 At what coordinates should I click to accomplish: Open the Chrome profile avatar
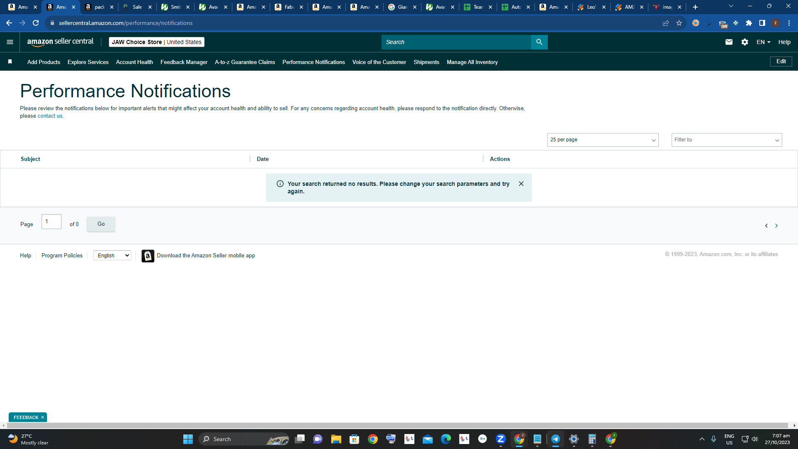(776, 23)
